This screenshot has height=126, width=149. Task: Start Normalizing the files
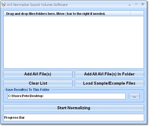(74, 108)
